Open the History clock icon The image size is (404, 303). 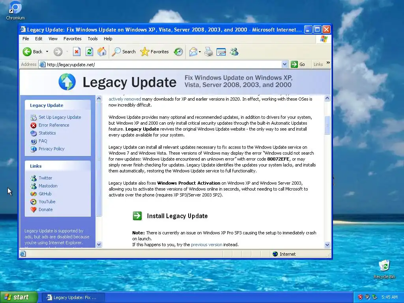pos(178,52)
